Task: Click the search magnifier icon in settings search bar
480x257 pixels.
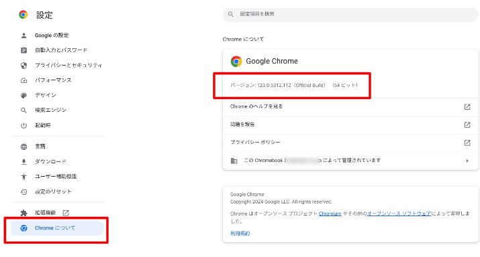Action: tap(230, 14)
